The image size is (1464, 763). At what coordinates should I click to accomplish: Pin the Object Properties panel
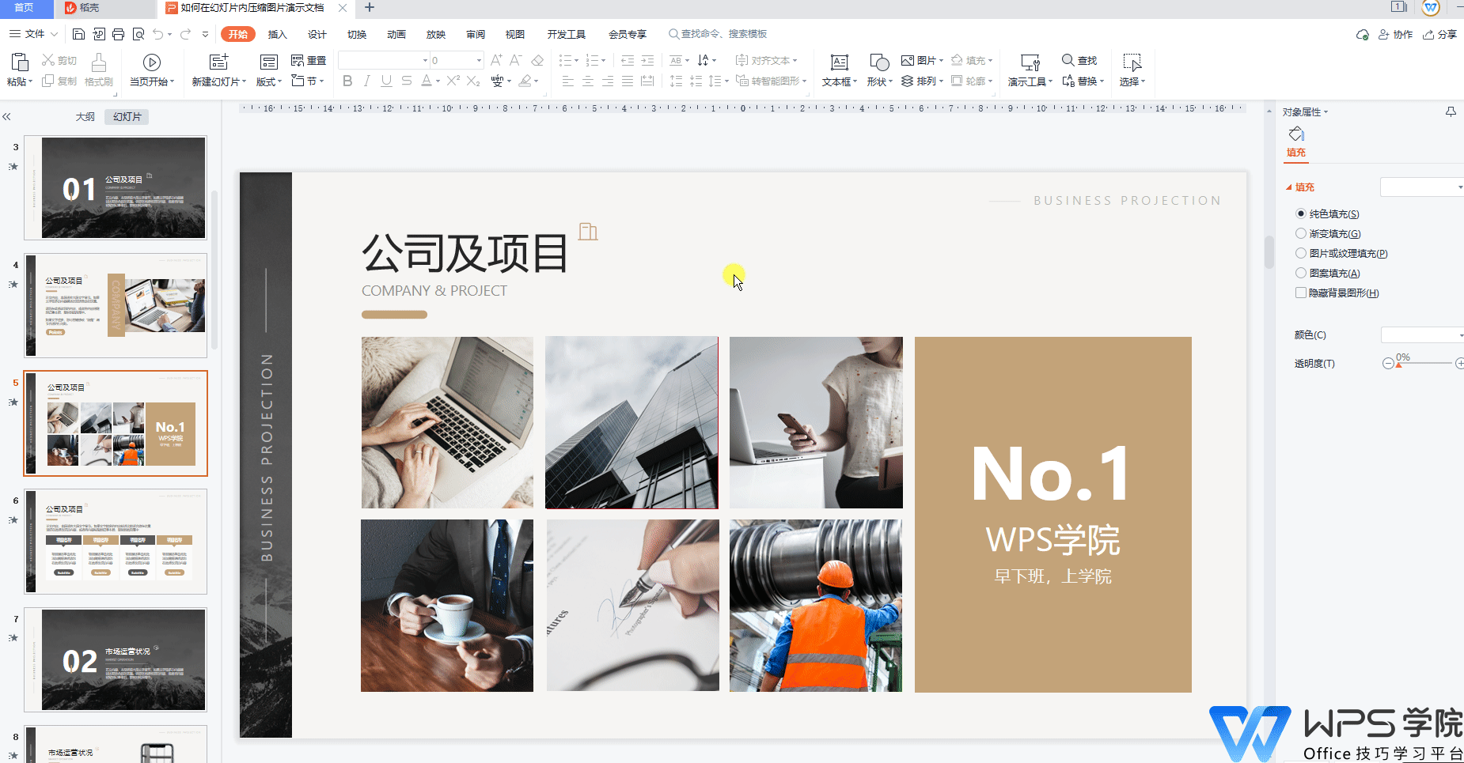point(1451,112)
